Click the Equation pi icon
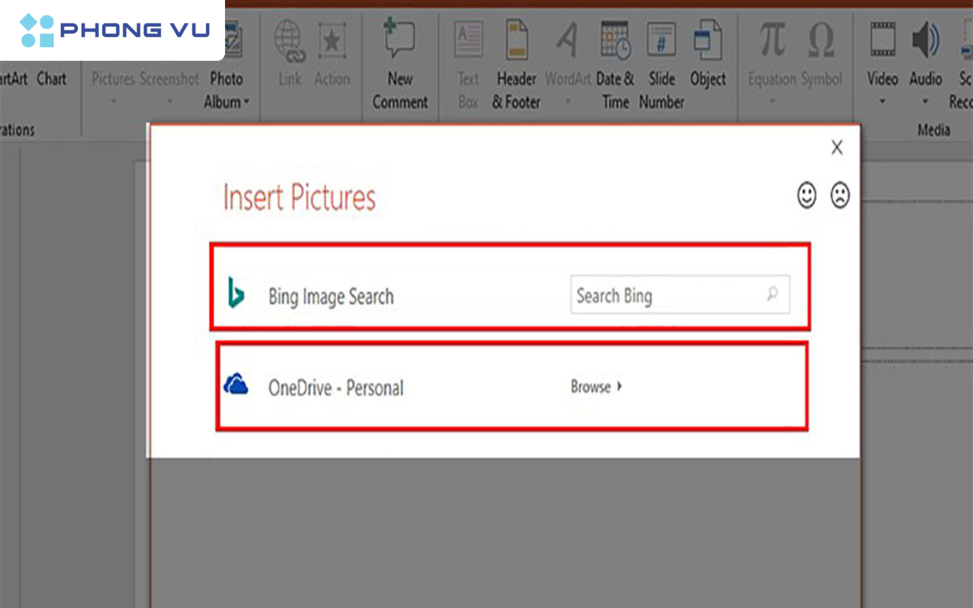973x608 pixels. (772, 39)
